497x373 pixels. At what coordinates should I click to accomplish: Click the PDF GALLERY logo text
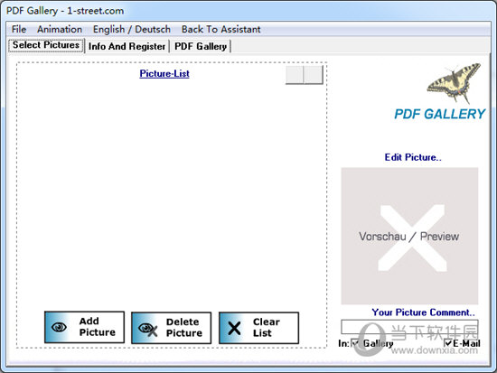(439, 114)
